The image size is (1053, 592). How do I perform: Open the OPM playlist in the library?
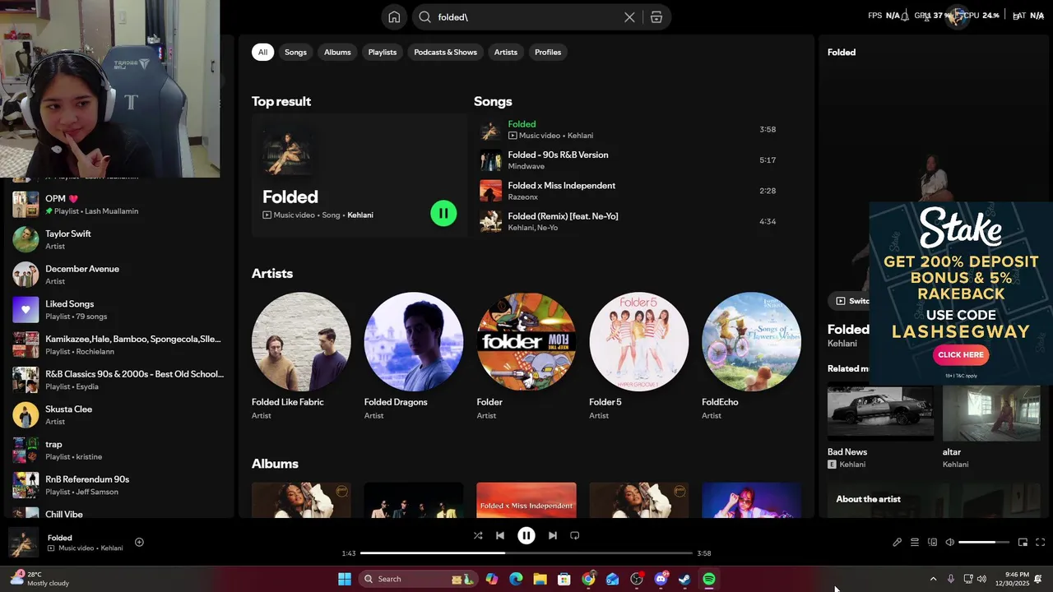pos(119,204)
